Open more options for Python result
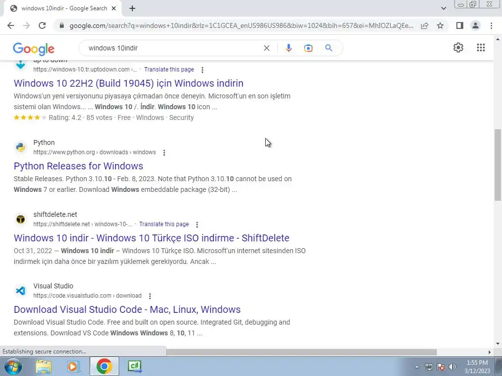The image size is (502, 376). (x=164, y=153)
